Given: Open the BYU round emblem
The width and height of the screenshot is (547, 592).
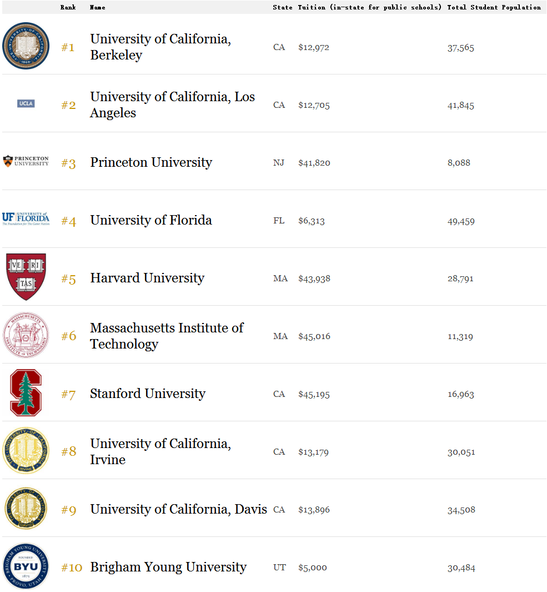Looking at the screenshot, I should pos(26,566).
